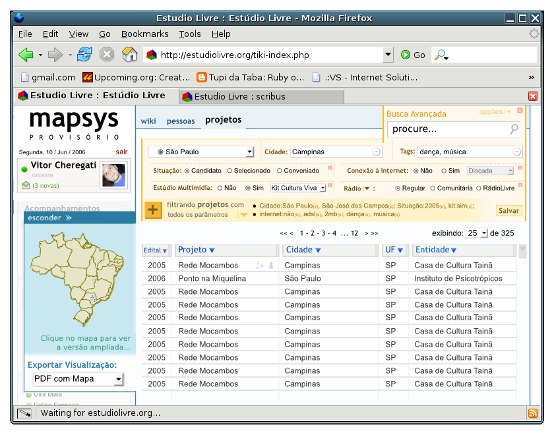Screen dimensions: 554x435
Task: Click the orange plus add-filter icon
Action: coord(153,210)
